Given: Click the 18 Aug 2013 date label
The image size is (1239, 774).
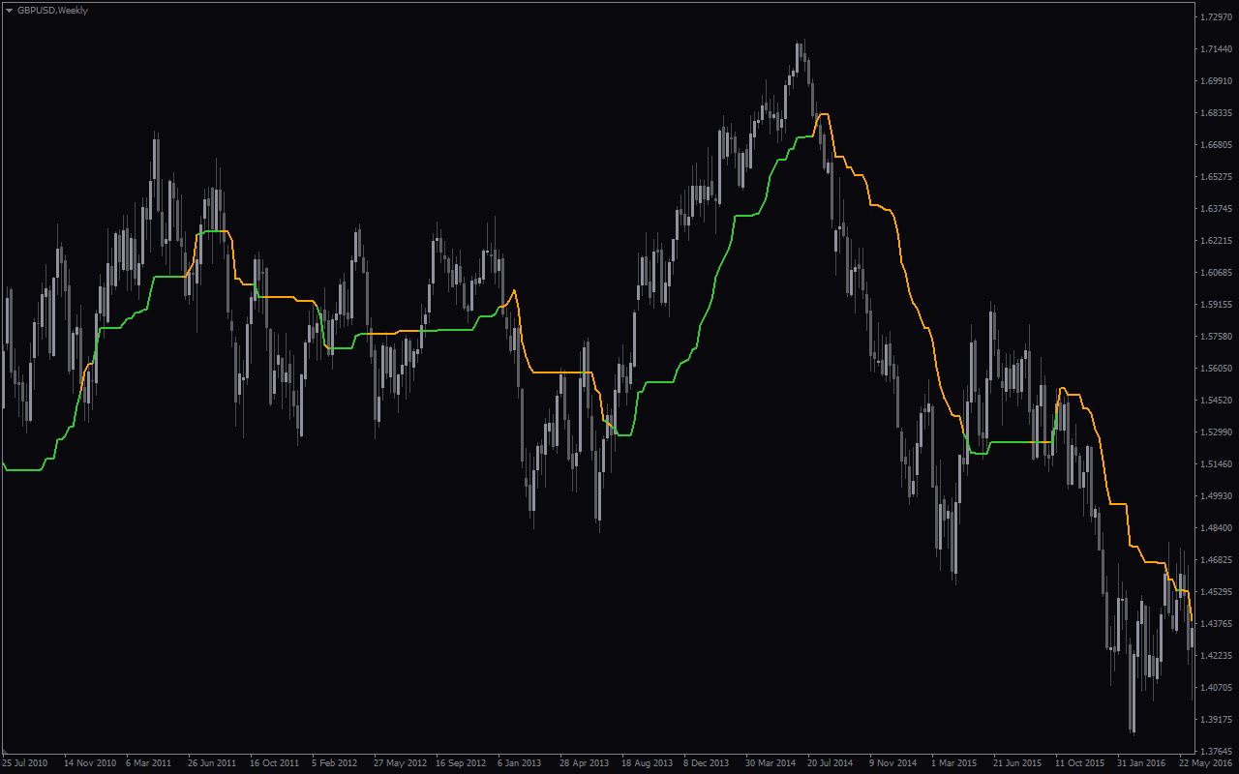Looking at the screenshot, I should 647,763.
